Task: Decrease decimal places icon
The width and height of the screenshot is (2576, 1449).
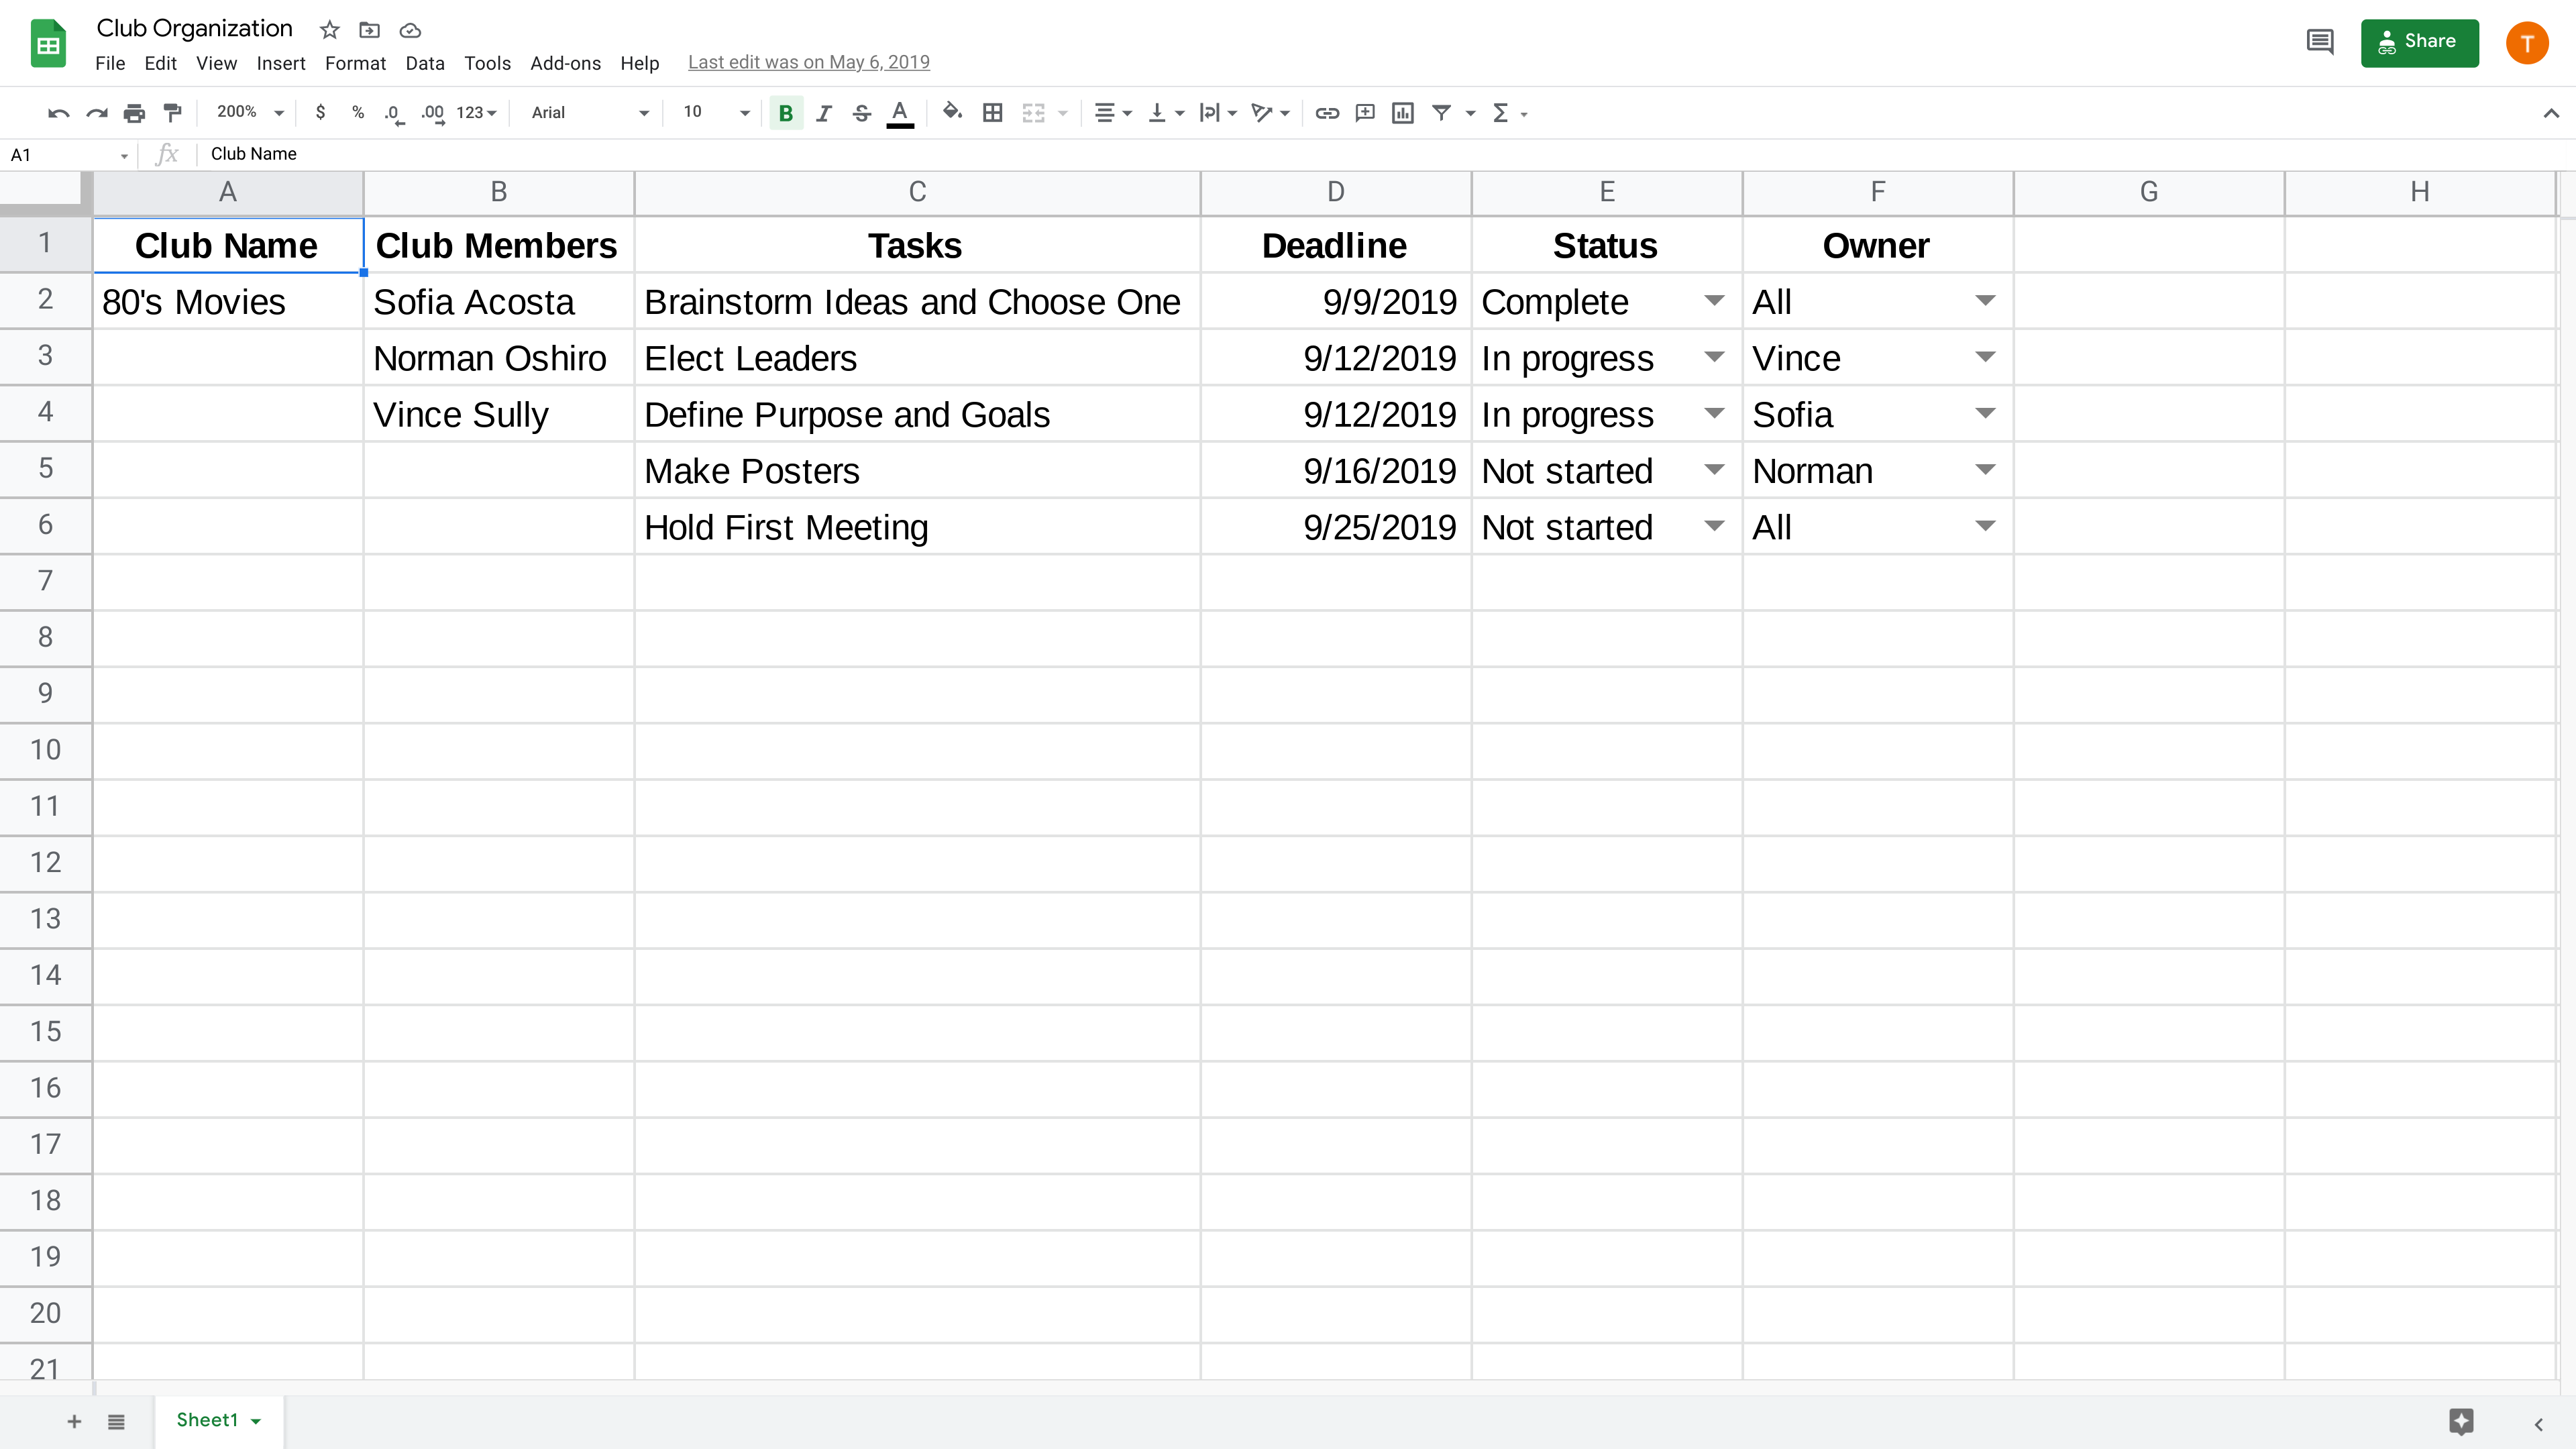Action: (395, 113)
